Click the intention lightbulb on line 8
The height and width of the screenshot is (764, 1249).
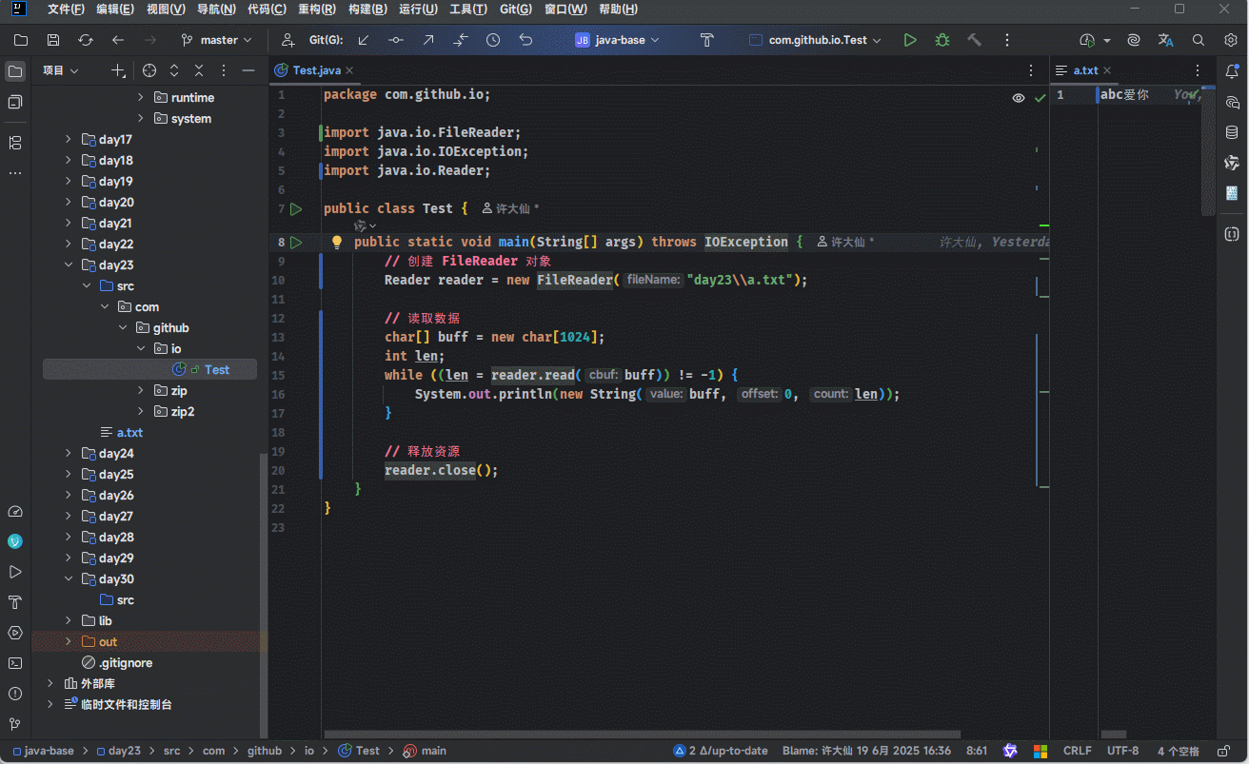tap(336, 242)
